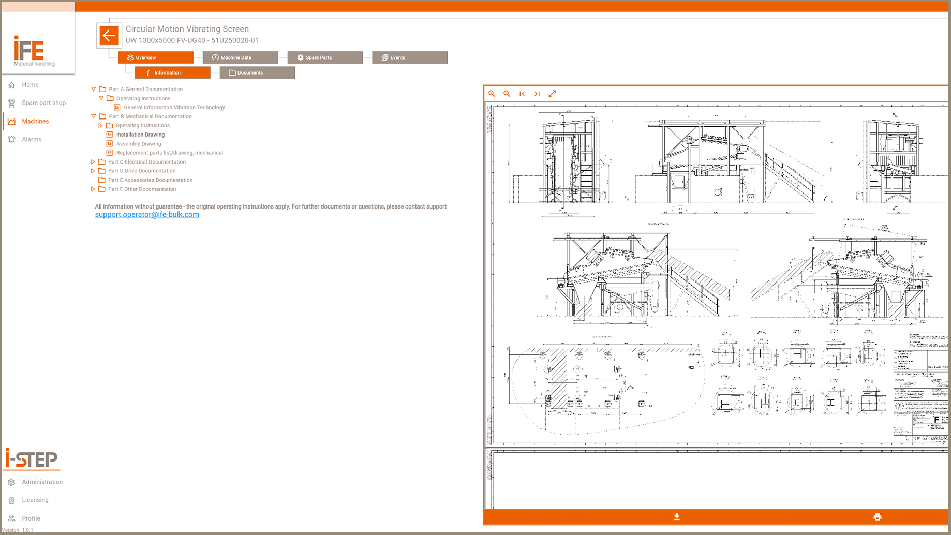Go to Spare part shop in sidebar

pos(43,103)
